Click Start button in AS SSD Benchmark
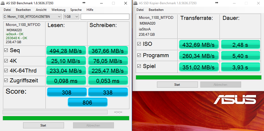Image resolution: width=264 pixels, height=131 pixels. point(44,125)
